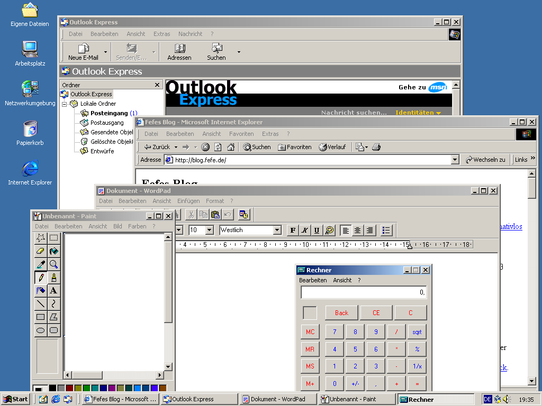Pick the Line tool in Paint

tap(41, 304)
